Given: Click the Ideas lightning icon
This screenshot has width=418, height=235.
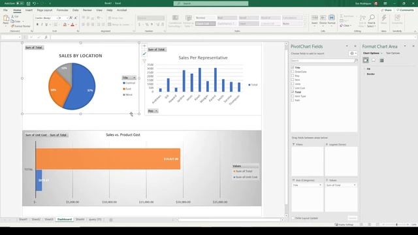Looking at the screenshot, I should pos(384,18).
